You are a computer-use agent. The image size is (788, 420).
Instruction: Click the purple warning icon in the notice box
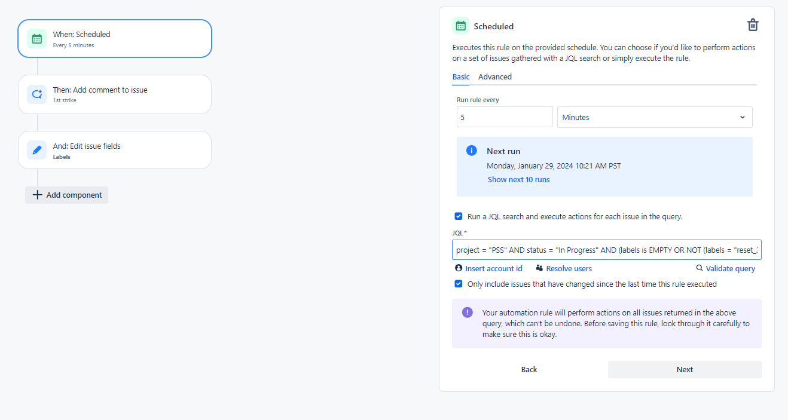tap(468, 312)
